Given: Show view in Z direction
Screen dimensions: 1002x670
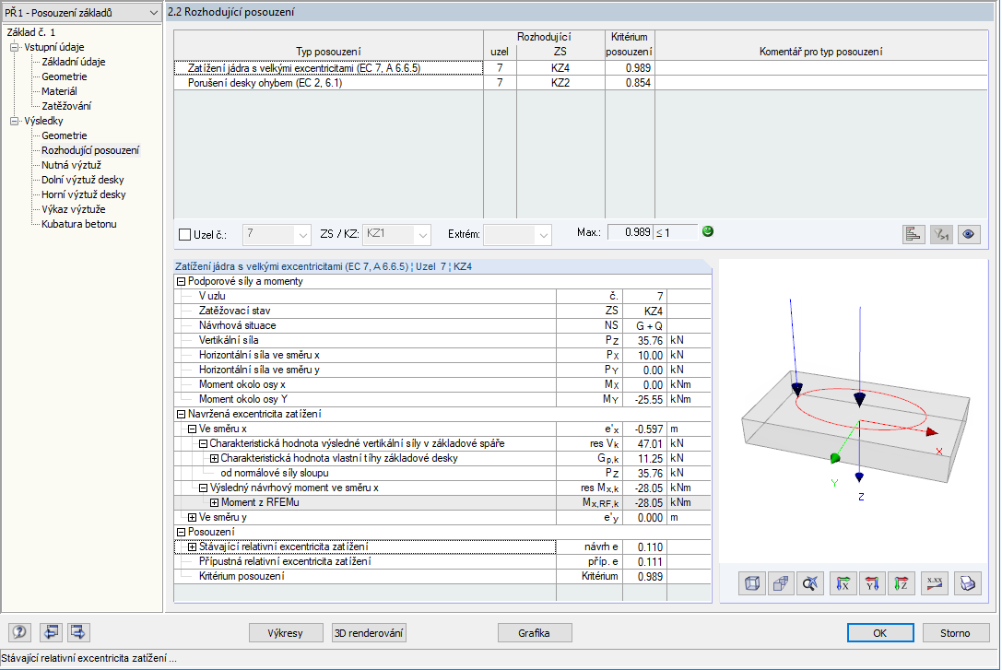Looking at the screenshot, I should click(901, 583).
